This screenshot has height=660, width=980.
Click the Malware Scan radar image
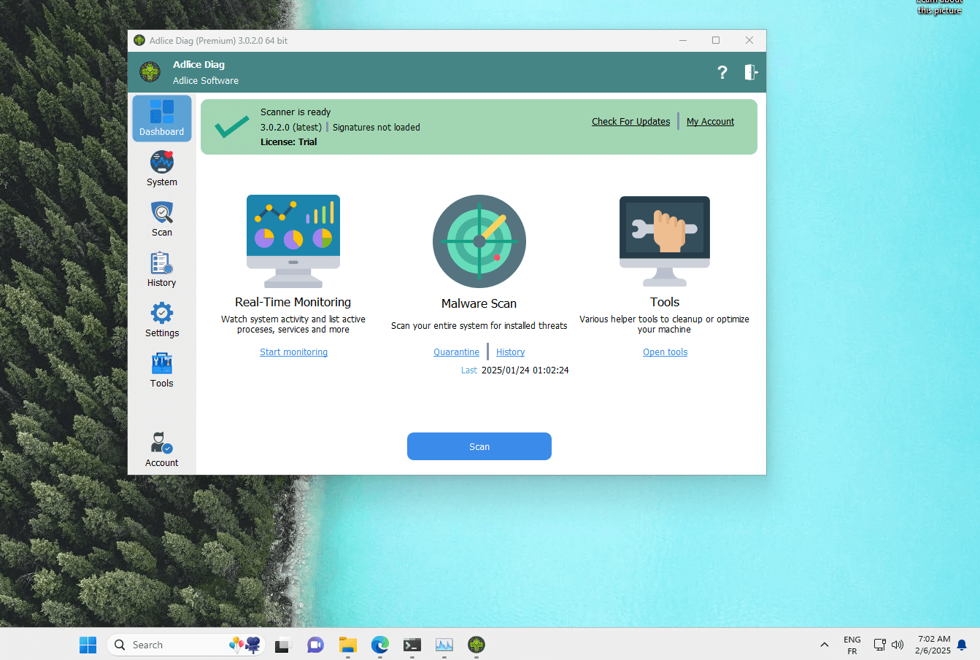(479, 241)
